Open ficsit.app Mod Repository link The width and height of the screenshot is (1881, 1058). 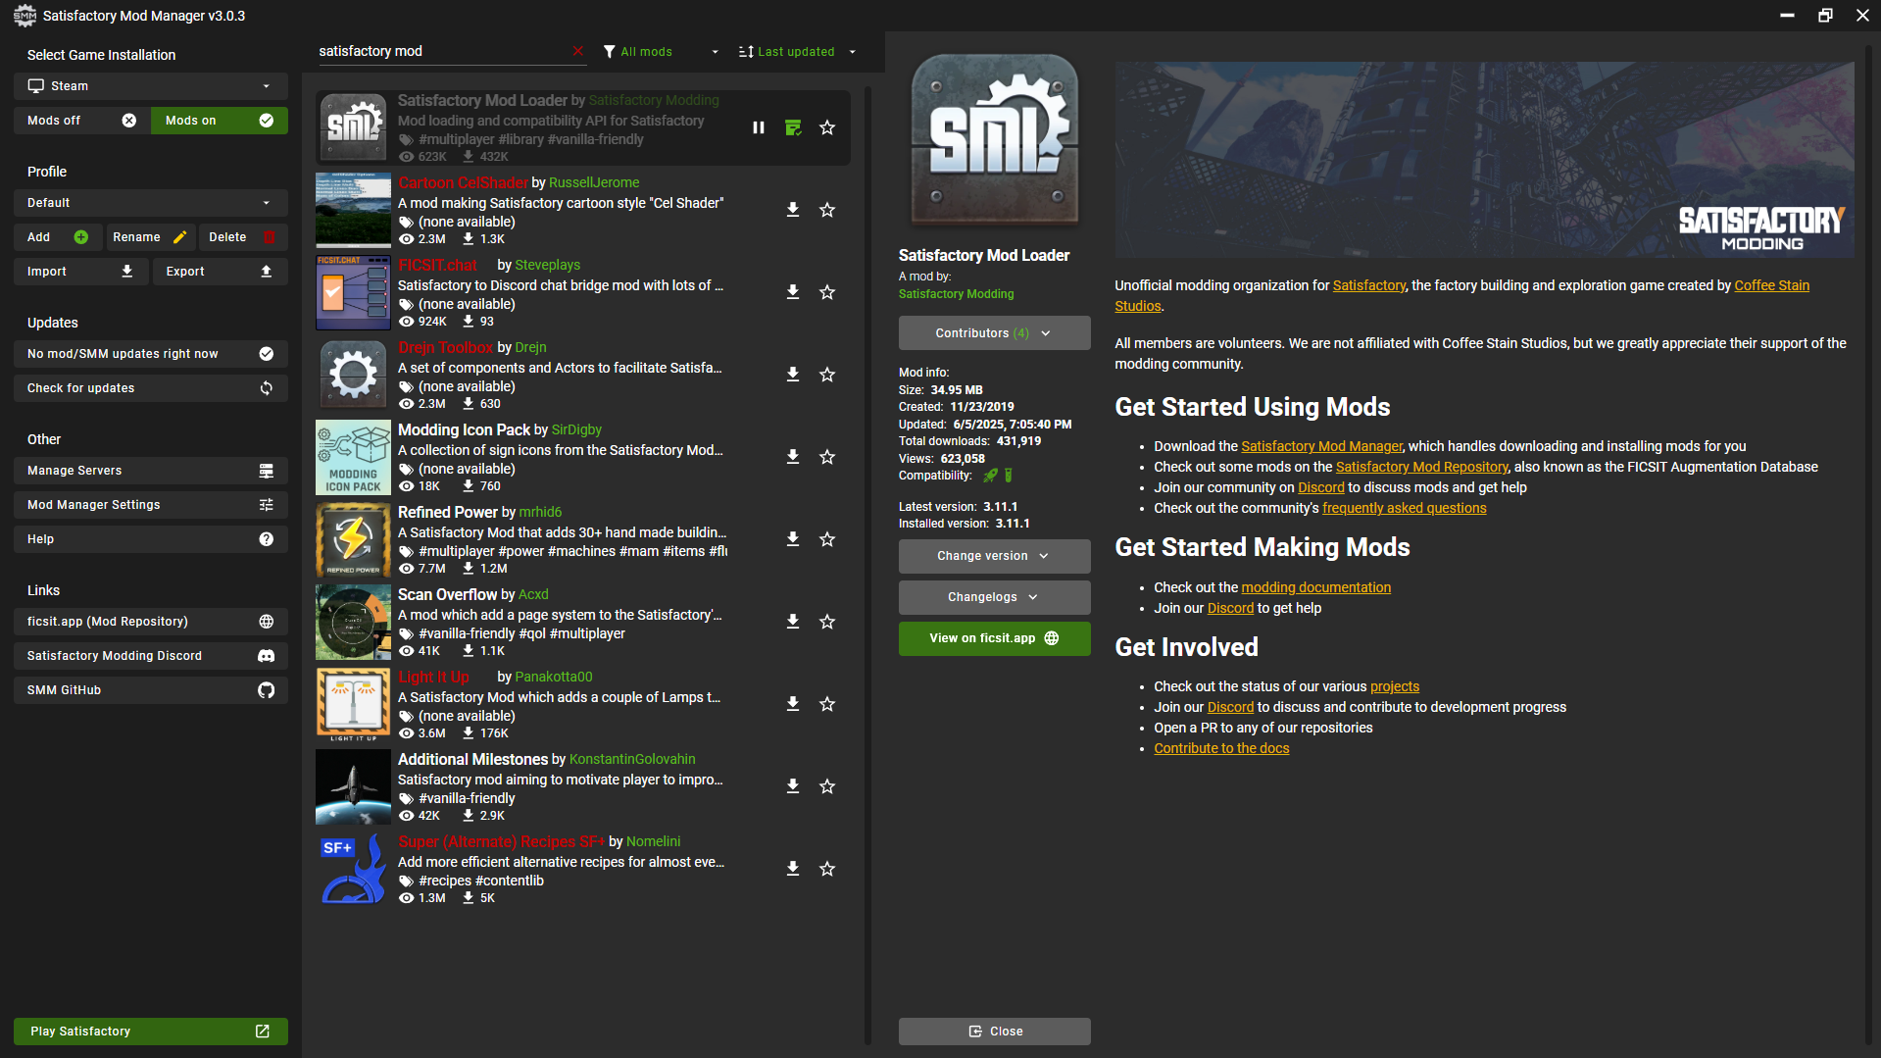click(151, 622)
